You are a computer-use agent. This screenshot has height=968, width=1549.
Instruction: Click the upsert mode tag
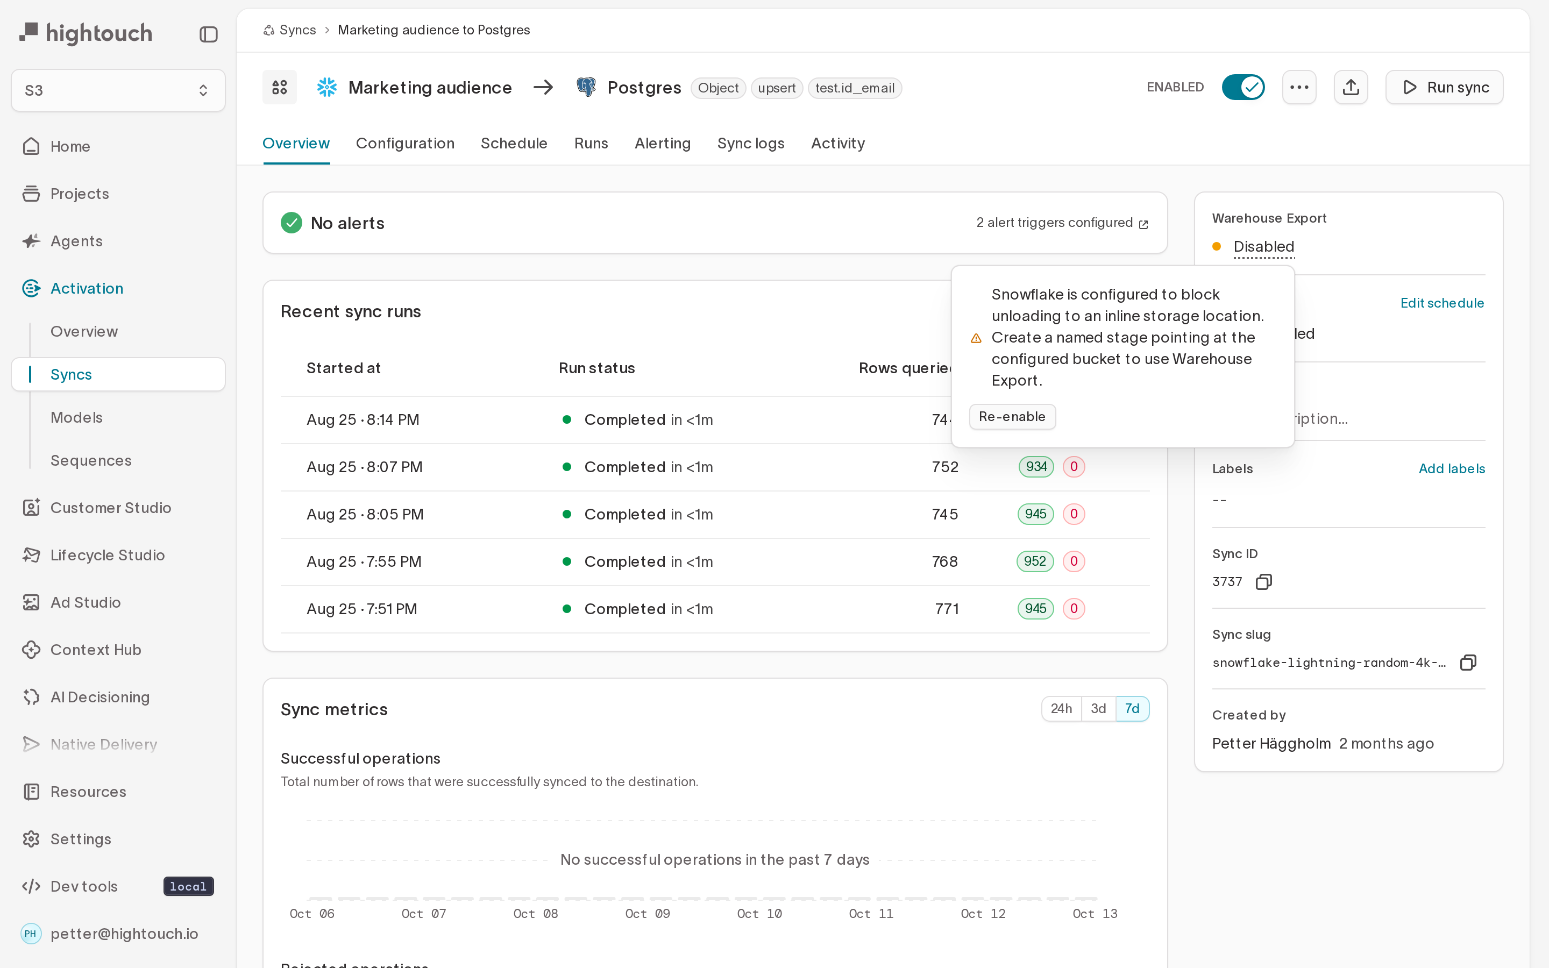[x=777, y=88]
